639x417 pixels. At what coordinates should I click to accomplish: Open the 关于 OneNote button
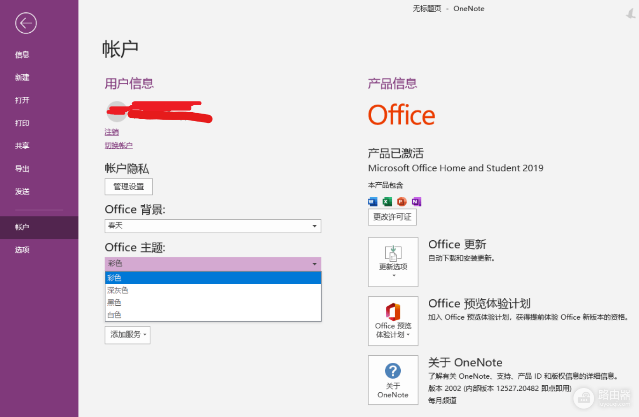pyautogui.click(x=393, y=380)
